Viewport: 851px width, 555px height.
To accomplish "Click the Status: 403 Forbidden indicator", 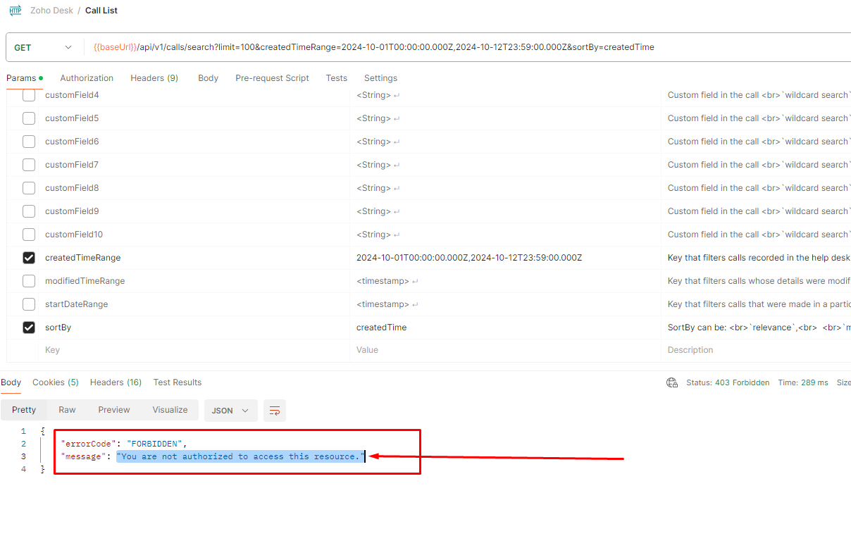I will tap(728, 382).
